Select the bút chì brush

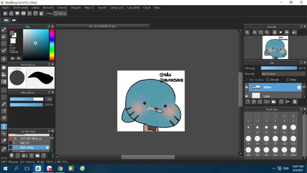pyautogui.click(x=29, y=143)
